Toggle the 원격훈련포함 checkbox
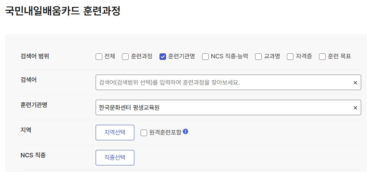The width and height of the screenshot is (367, 172). pos(144,133)
